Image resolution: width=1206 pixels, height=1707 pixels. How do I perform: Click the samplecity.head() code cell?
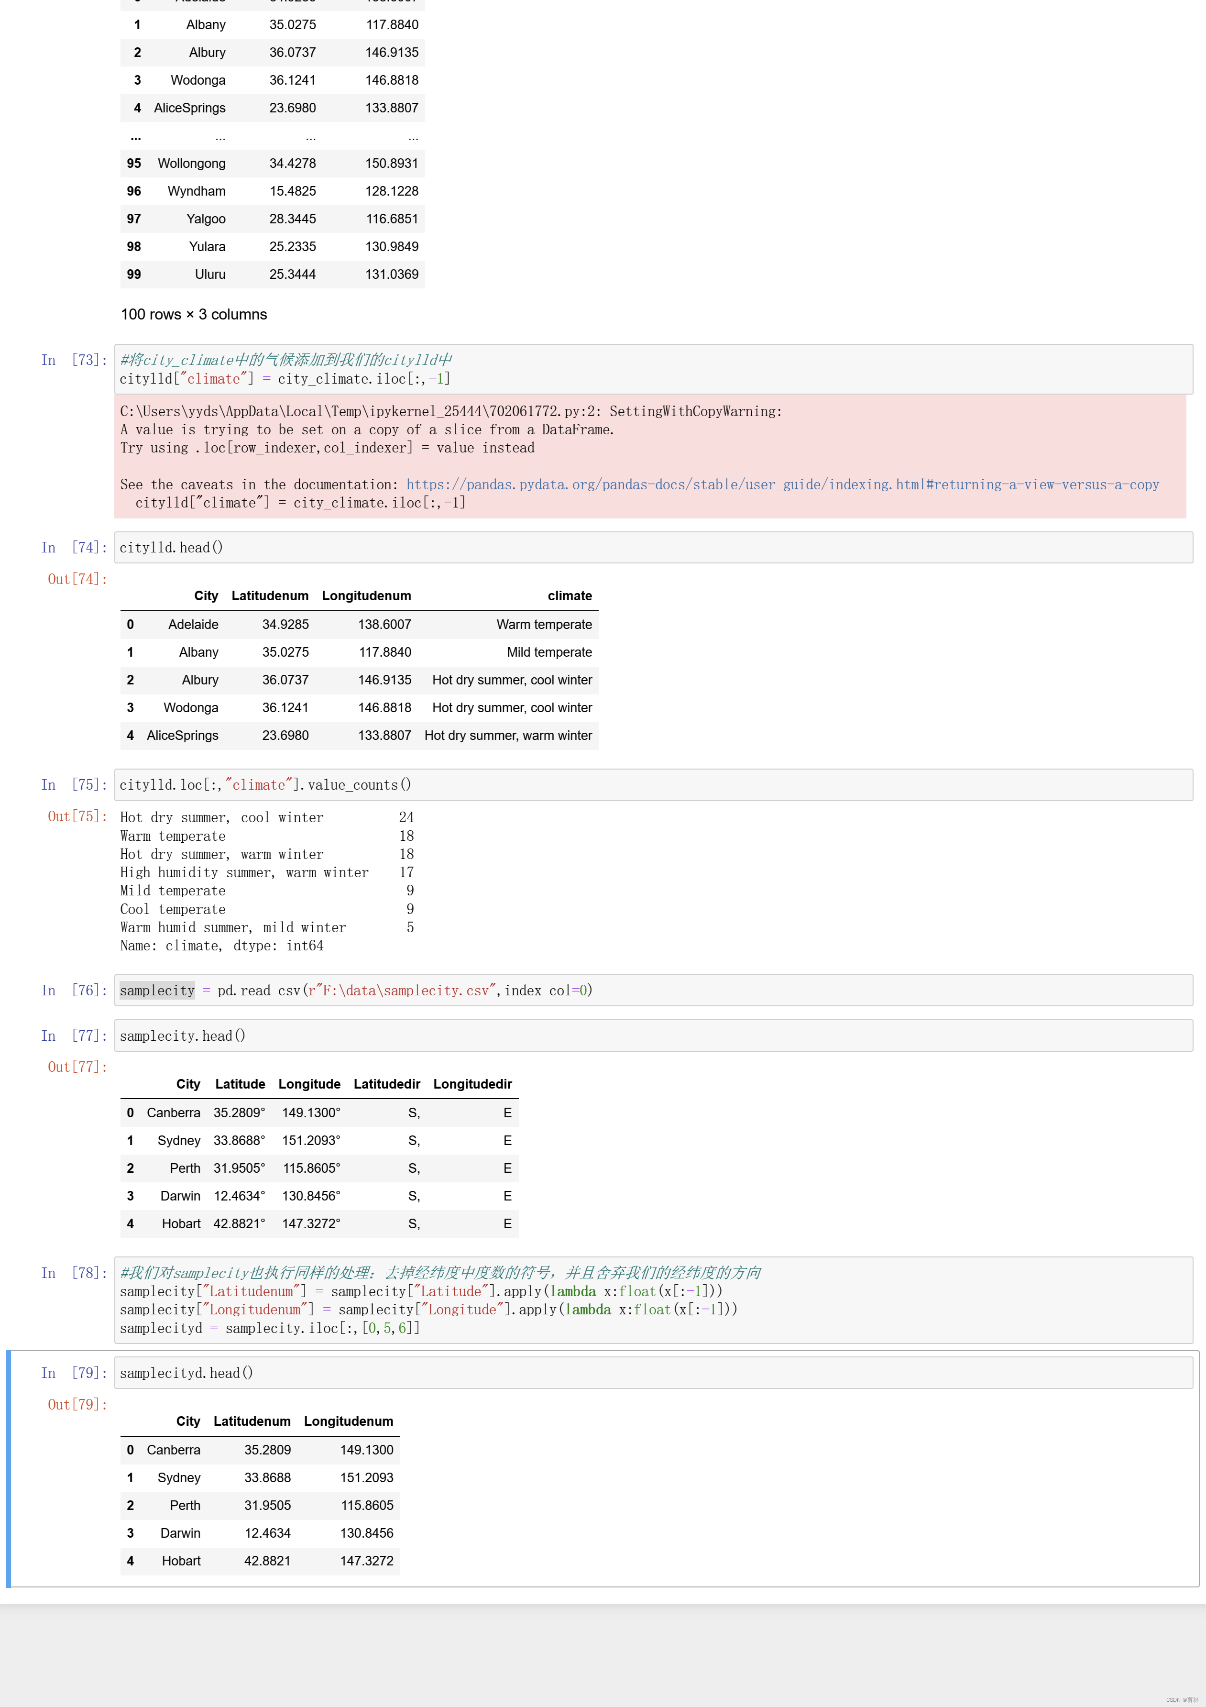point(654,1035)
